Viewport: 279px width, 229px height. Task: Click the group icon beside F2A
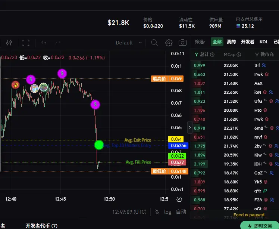click(x=272, y=200)
